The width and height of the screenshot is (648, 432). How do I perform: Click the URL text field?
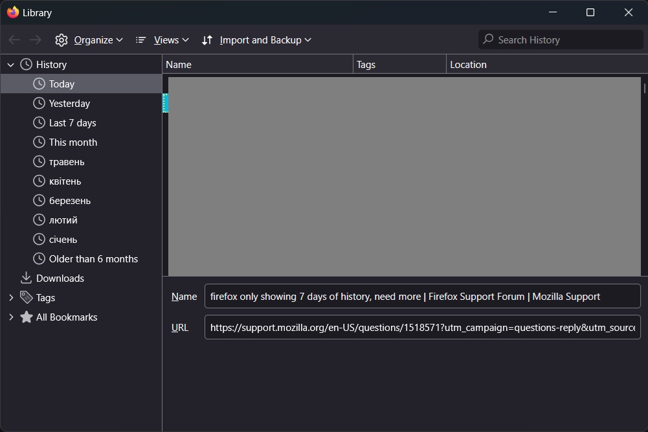point(422,327)
